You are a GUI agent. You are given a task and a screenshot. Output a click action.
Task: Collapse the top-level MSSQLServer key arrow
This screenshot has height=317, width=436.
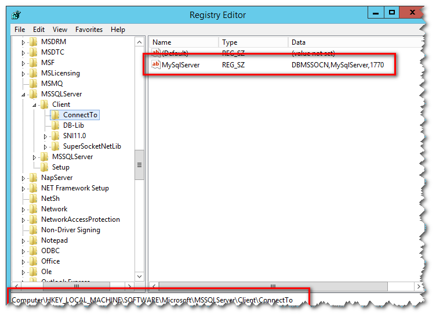pos(23,95)
